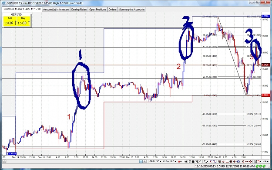272x170 pixels.
Task: Click the red vertical scale icon
Action: click(x=243, y=161)
